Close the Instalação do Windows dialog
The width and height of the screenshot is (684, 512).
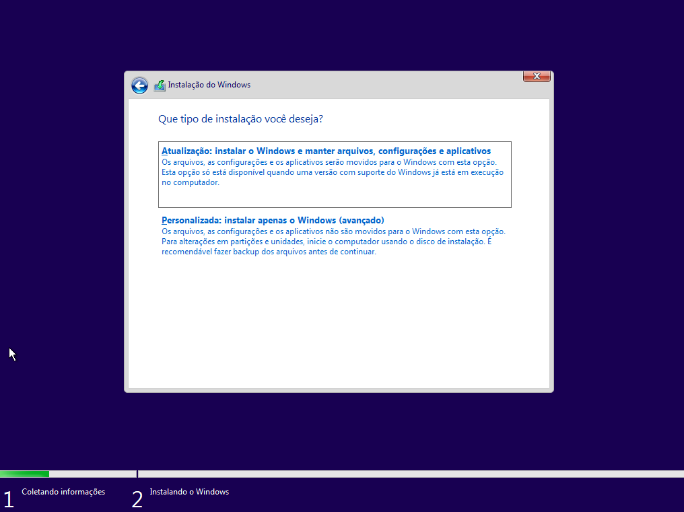point(537,76)
